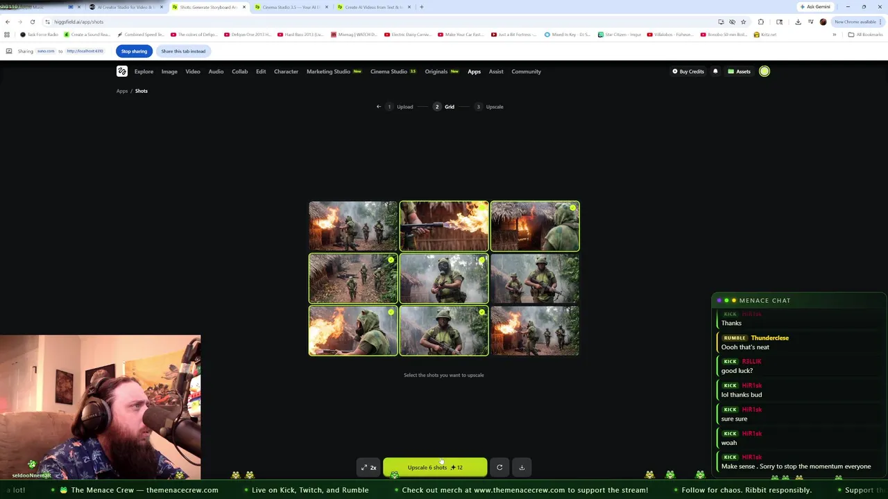This screenshot has height=499, width=888.
Task: Open the browser apps grid icon
Action: 7,35
